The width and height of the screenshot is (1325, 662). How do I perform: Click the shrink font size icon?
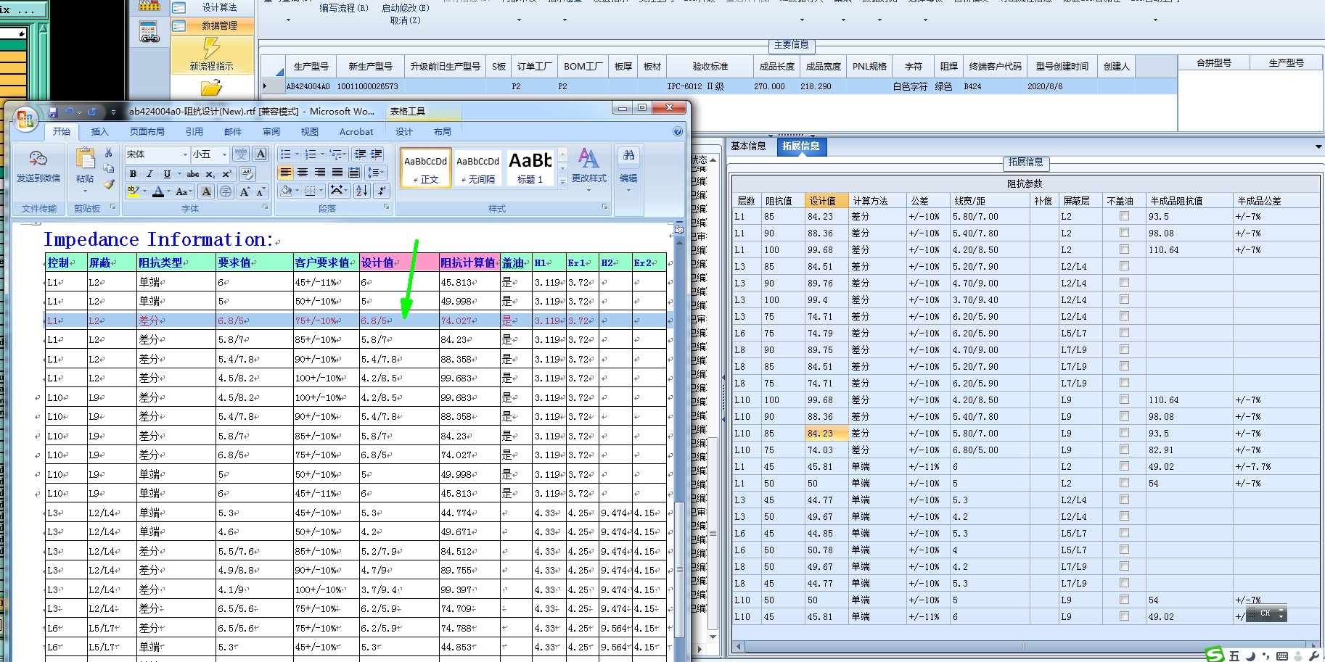[x=260, y=191]
